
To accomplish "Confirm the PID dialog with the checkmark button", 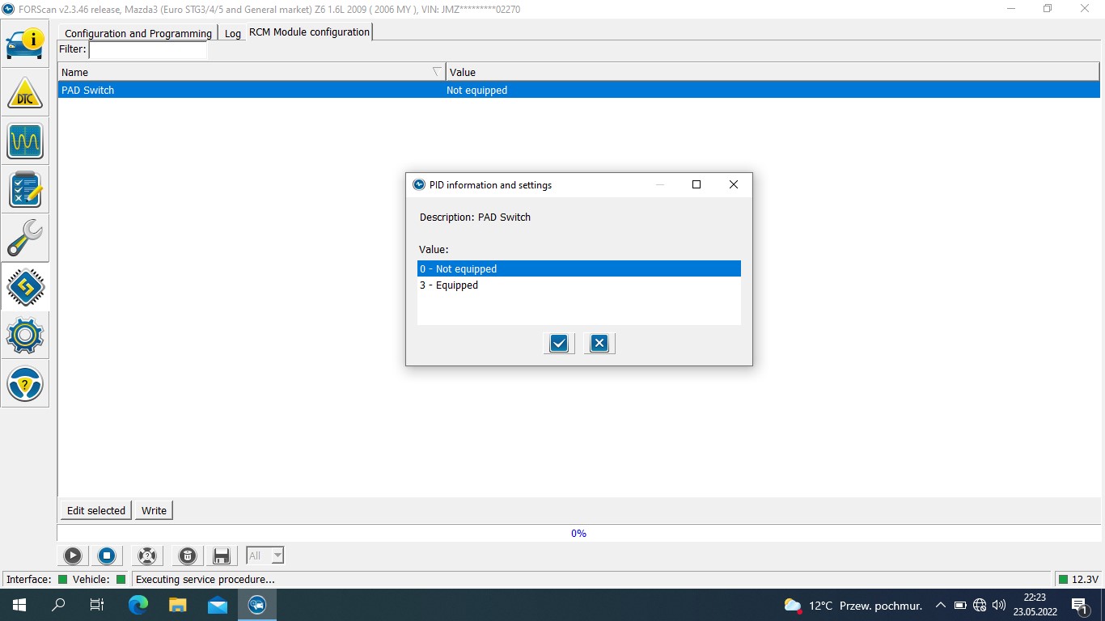I will pyautogui.click(x=558, y=344).
